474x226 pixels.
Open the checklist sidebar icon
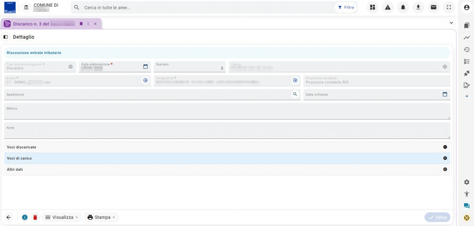[467, 61]
